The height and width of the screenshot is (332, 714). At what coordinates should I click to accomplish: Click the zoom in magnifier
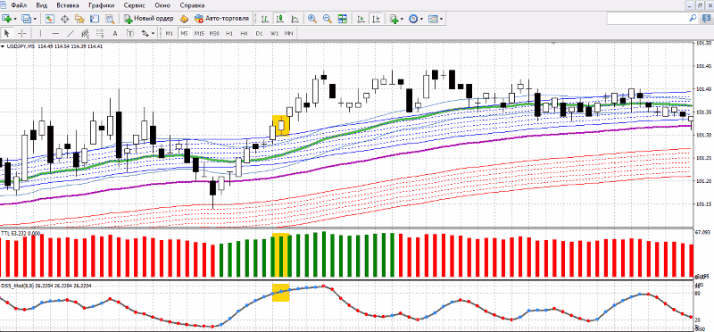click(312, 19)
